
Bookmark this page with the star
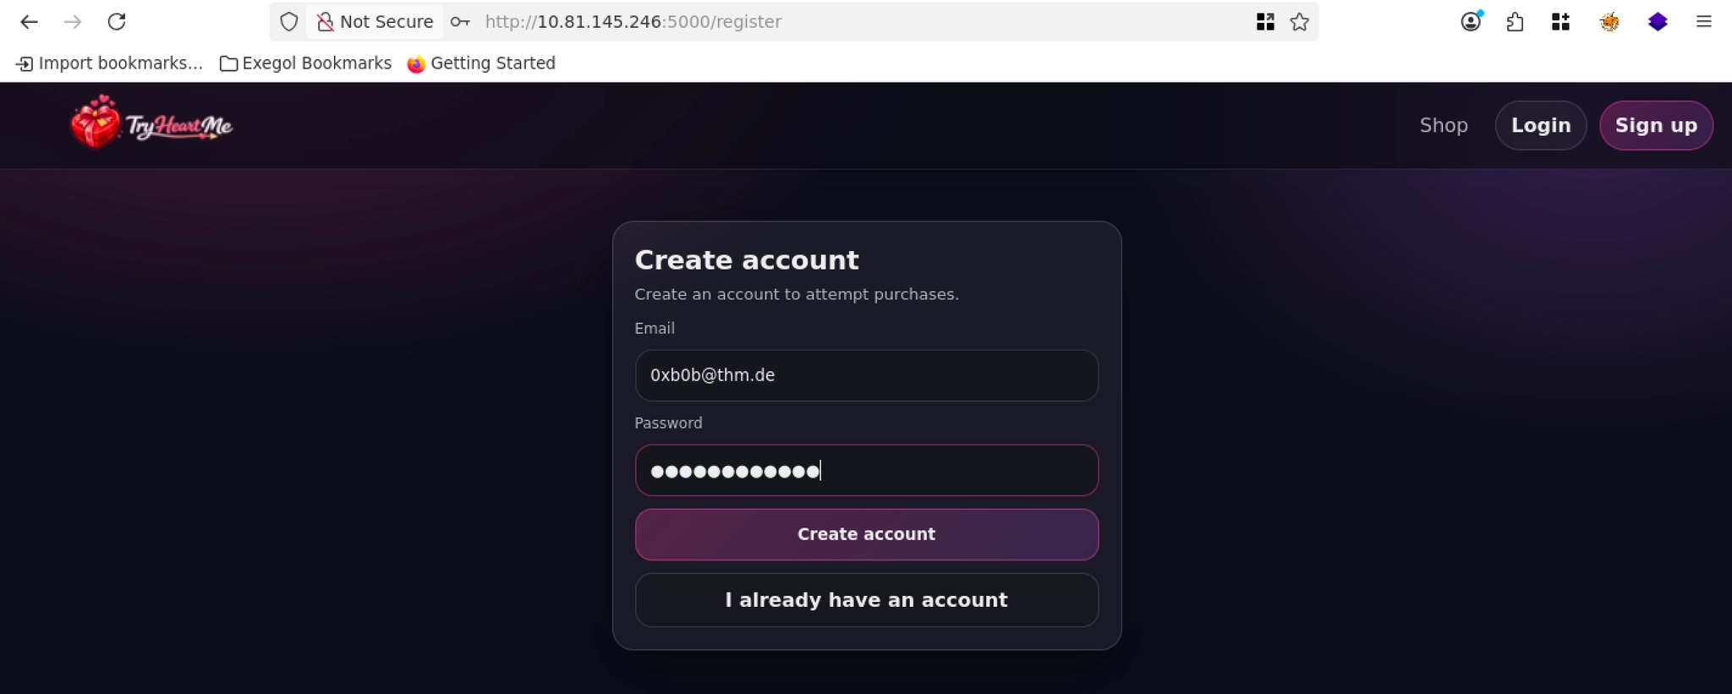click(x=1300, y=22)
